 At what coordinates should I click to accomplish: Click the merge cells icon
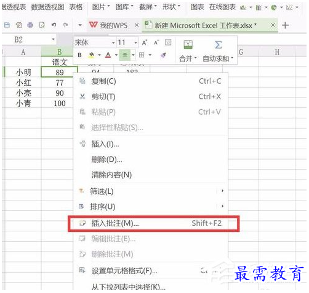coord(188,44)
